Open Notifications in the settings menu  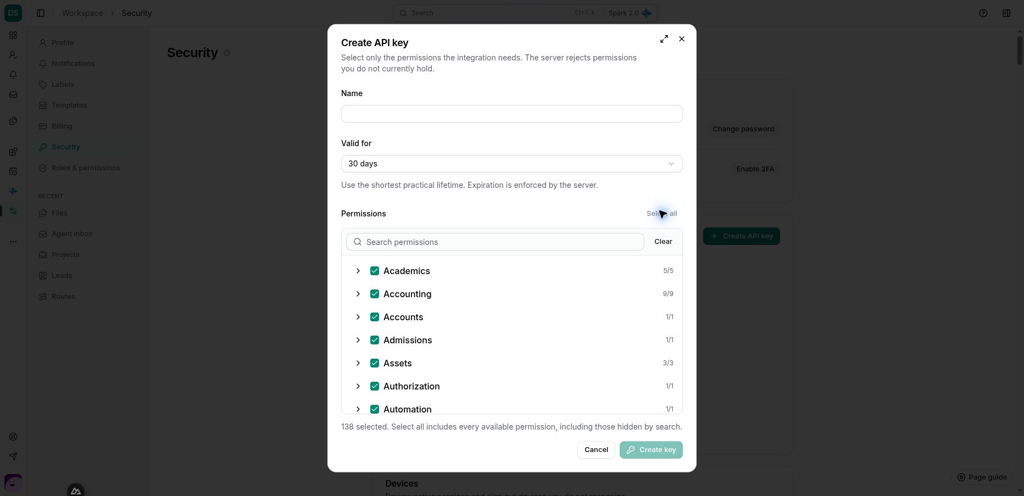click(88, 64)
